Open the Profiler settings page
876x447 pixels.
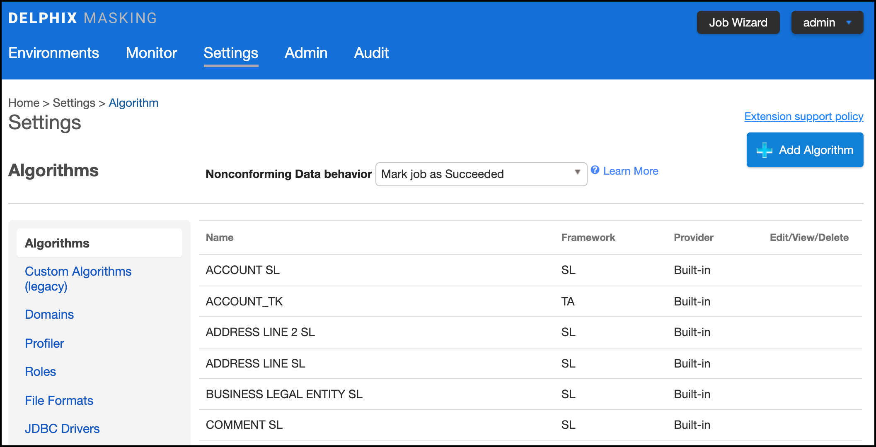[44, 344]
